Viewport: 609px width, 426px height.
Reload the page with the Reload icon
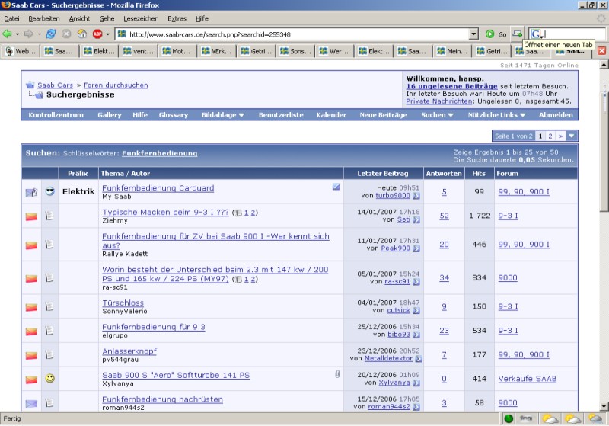[51, 34]
